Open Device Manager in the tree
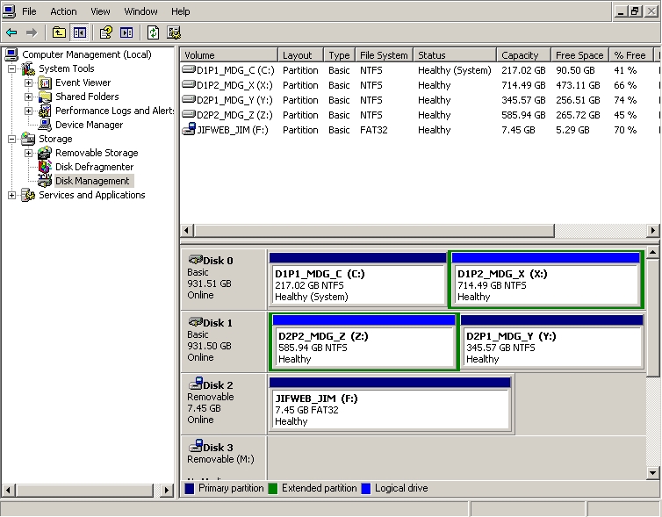The width and height of the screenshot is (662, 517). point(89,125)
